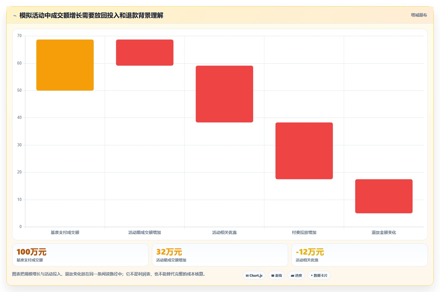Click the y-axis value 10

click(x=19, y=200)
